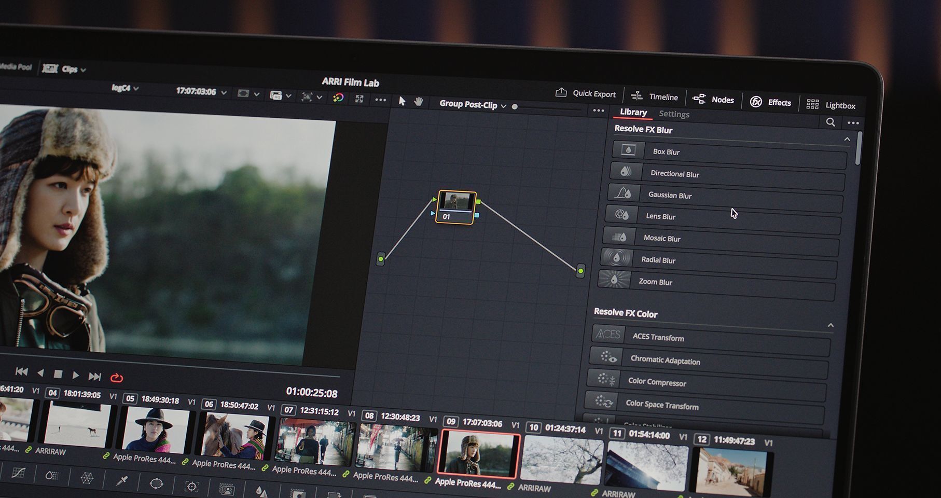The image size is (941, 498).
Task: Collapse the Resolve FX Blur section
Action: 847,139
